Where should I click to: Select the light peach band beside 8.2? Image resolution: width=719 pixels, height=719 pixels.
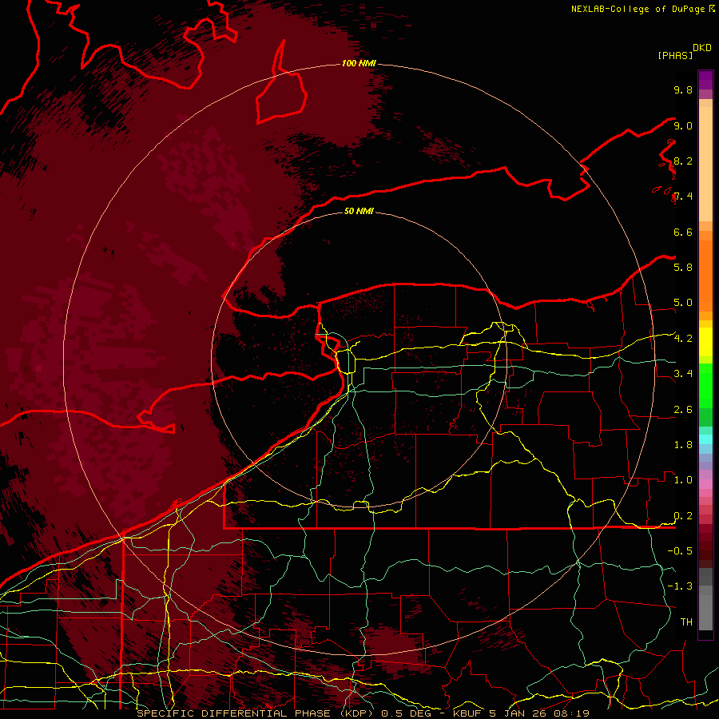click(x=705, y=164)
